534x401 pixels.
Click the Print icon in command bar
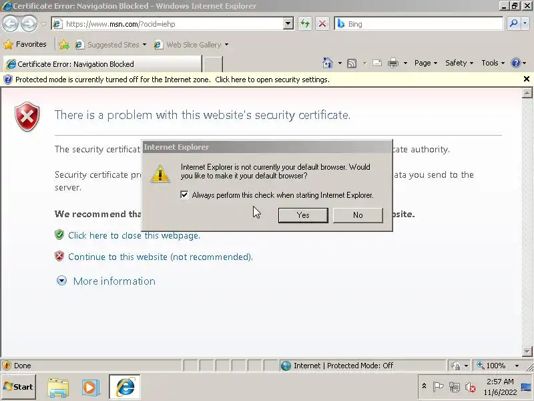click(x=393, y=63)
